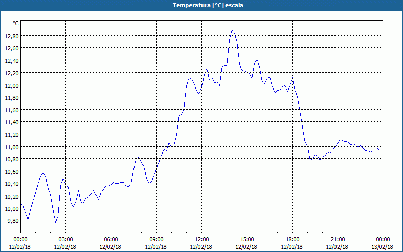The width and height of the screenshot is (403, 252).
Task: Click the 13/02/18 date label
Action: 383,247
